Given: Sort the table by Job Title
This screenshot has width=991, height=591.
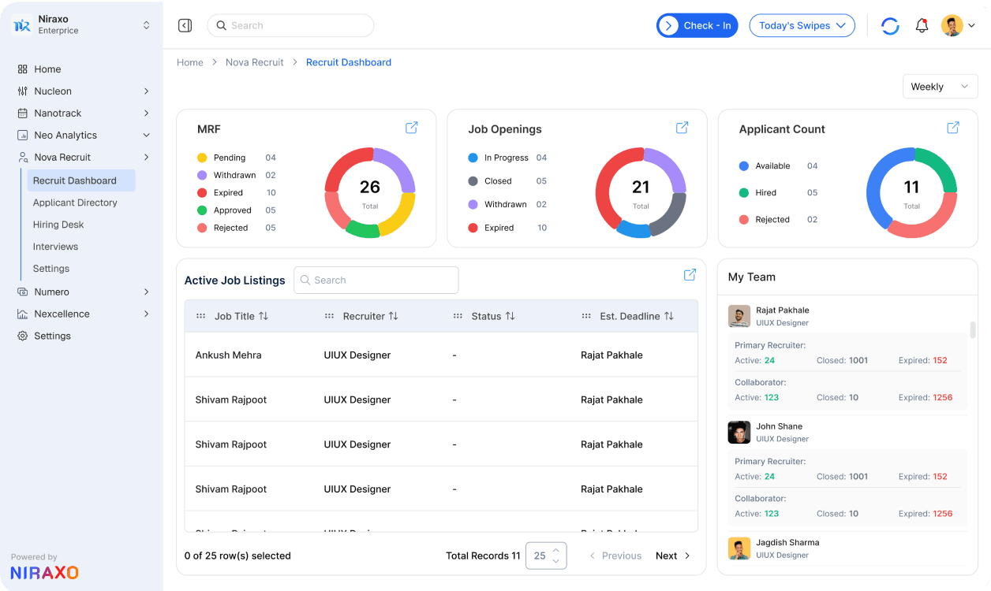Looking at the screenshot, I should point(262,315).
